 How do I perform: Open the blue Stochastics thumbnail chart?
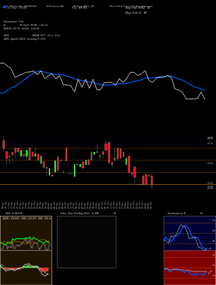[190, 233]
